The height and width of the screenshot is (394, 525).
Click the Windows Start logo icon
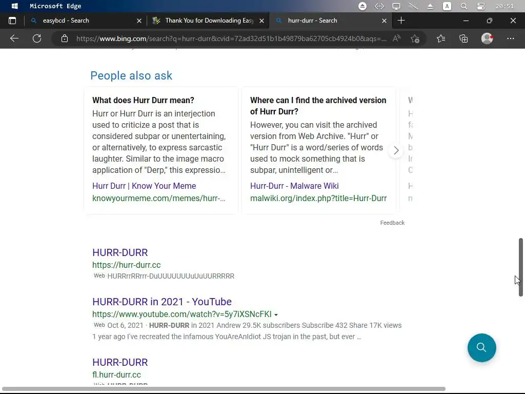pos(14,6)
